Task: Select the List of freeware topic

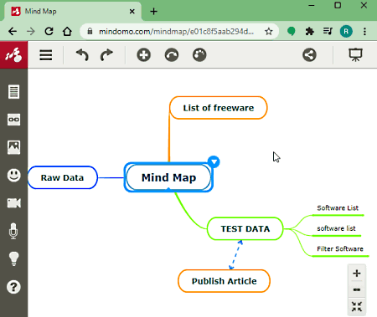Action: point(219,108)
